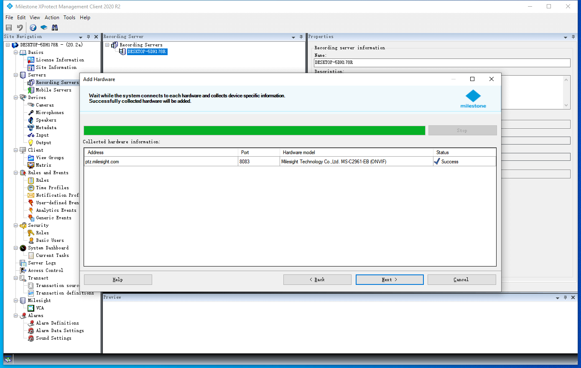Screen dimensions: 581x368
Task: Click the Name field containing DESKTOP-5DH178R
Action: [442, 63]
